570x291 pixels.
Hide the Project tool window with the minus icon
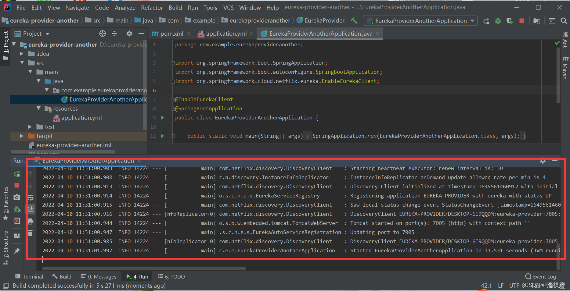coord(141,34)
